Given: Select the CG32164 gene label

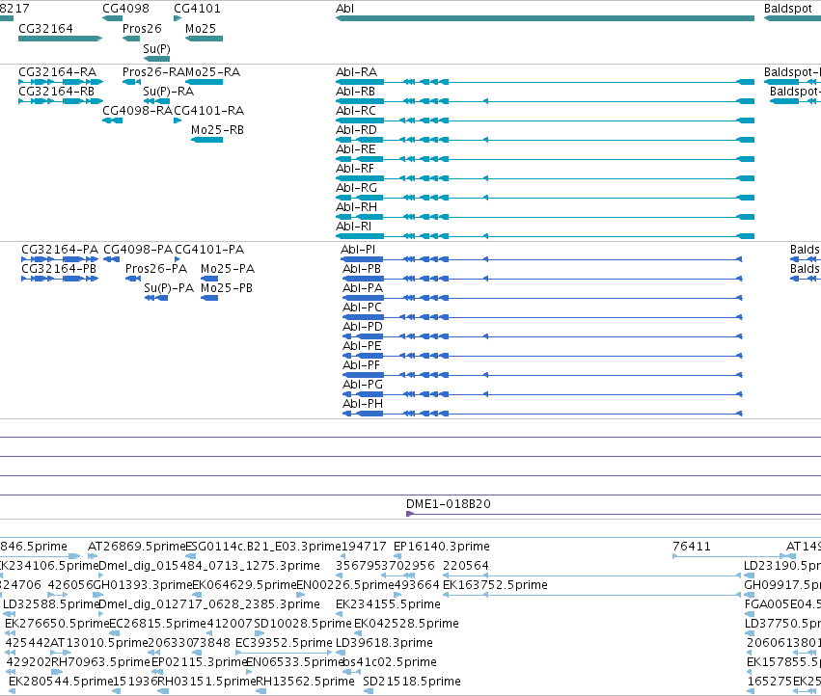Looking at the screenshot, I should (x=45, y=29).
